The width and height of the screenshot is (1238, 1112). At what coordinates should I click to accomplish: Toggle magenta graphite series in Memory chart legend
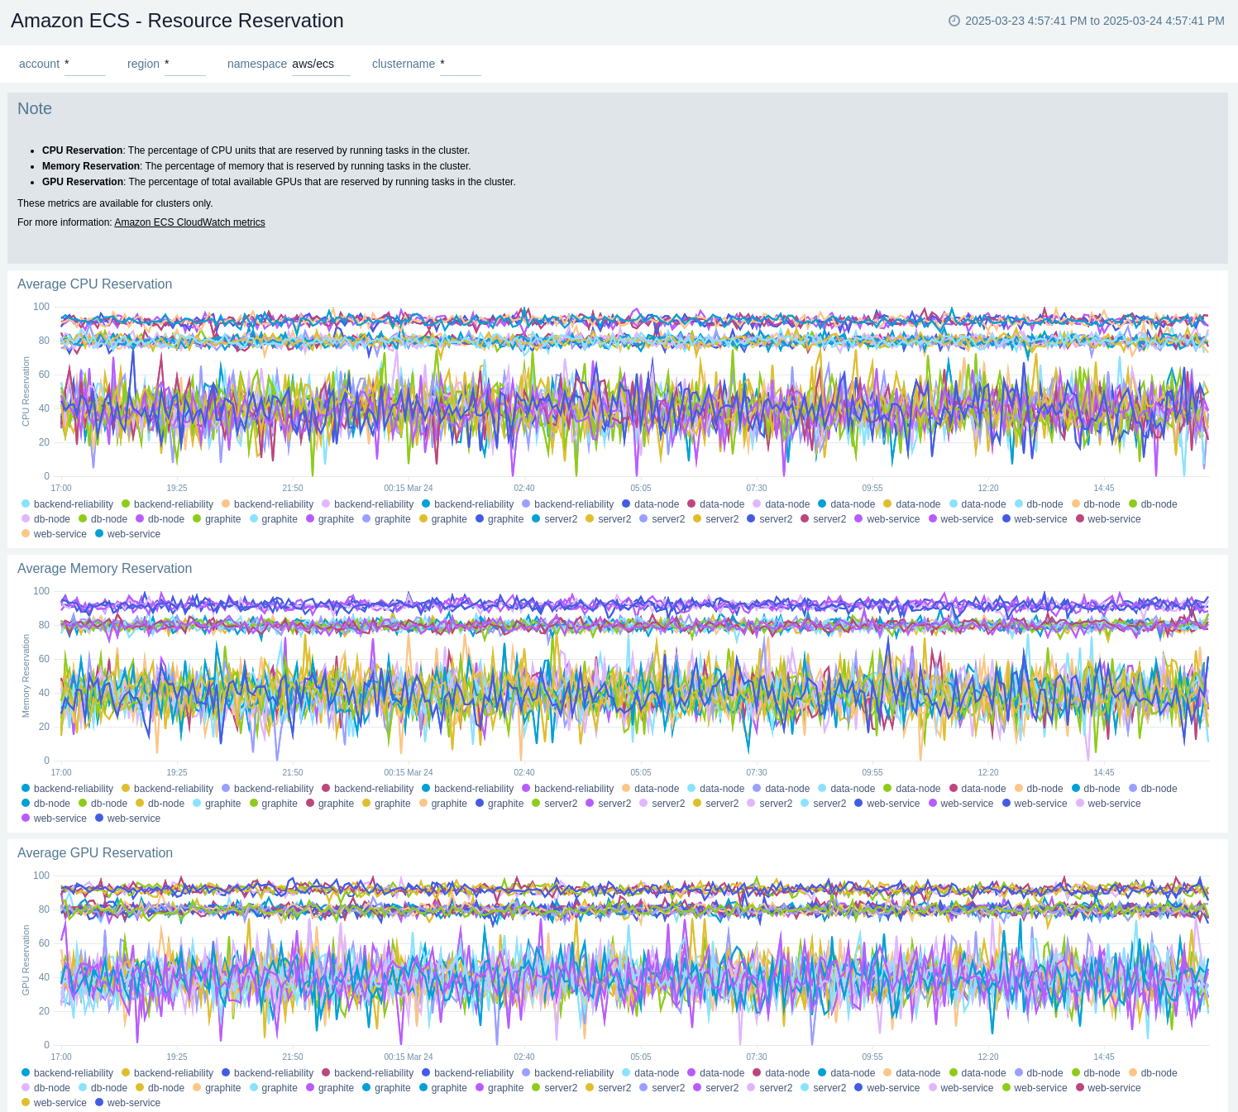(x=329, y=804)
